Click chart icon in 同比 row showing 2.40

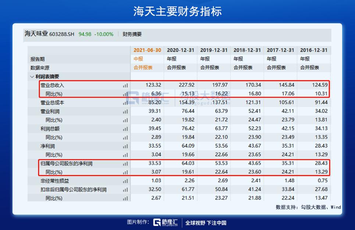pyautogui.click(x=125, y=120)
